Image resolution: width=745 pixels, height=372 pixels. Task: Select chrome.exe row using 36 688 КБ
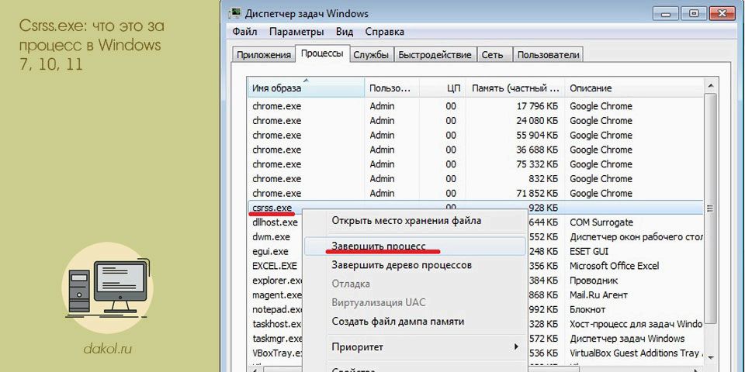point(475,150)
